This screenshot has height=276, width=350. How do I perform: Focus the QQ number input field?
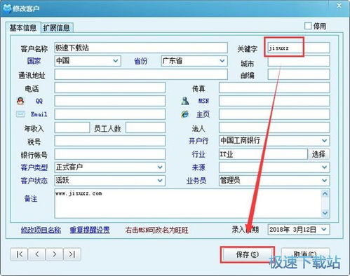(110, 101)
